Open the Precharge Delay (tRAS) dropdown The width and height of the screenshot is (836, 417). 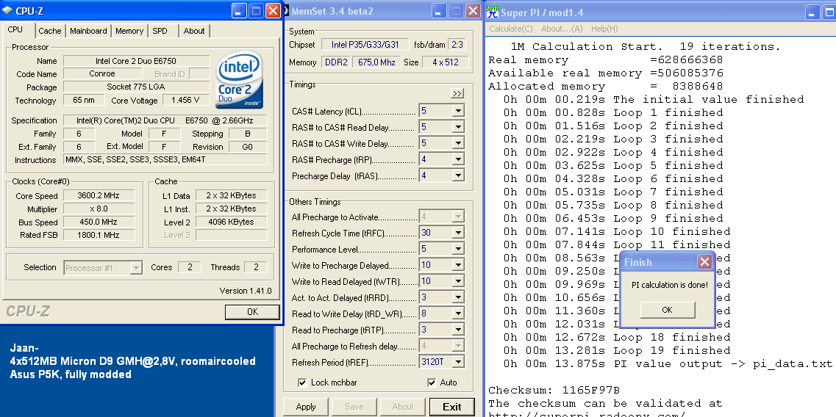click(458, 175)
